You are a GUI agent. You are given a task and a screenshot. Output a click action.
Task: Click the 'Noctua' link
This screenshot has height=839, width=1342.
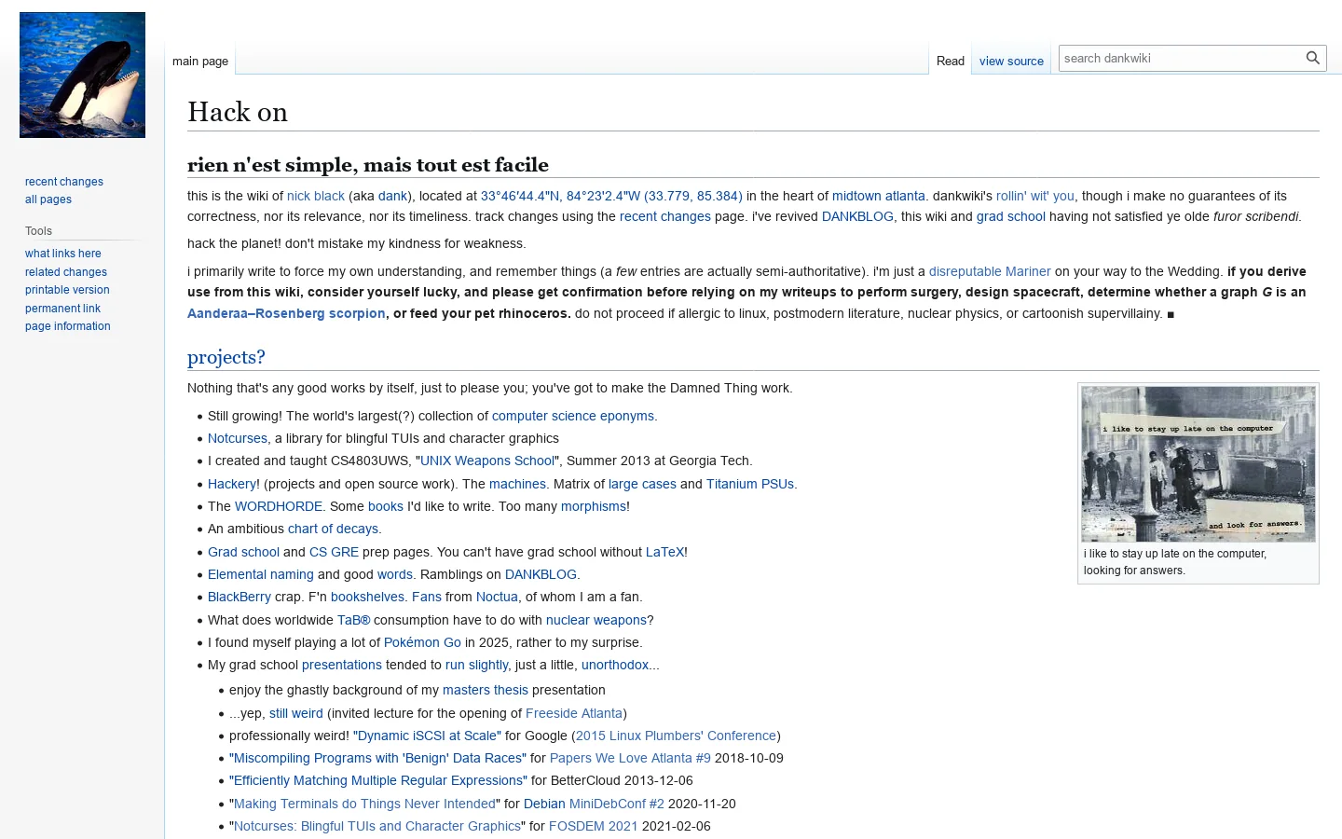497,597
